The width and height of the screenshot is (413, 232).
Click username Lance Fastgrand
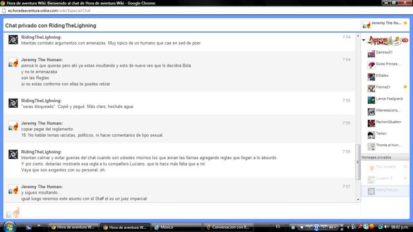(389, 99)
